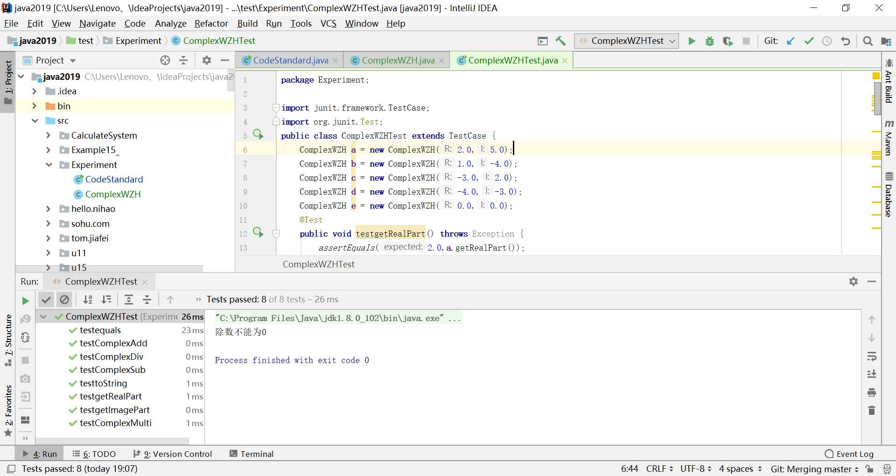Screen dimensions: 896x476
Task: Toggle soft-wrap icon in Run console
Action: 872,357
